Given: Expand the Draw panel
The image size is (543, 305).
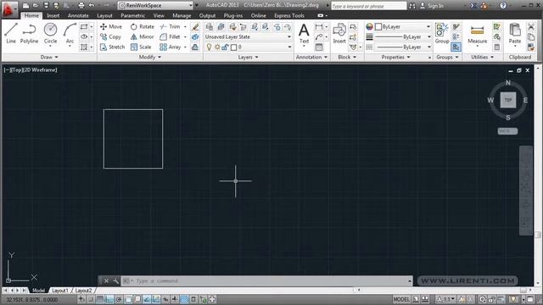Looking at the screenshot, I should tap(49, 57).
